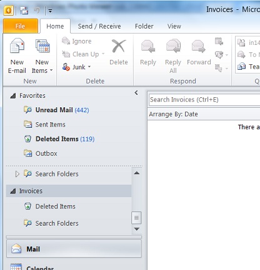Viewport: 260px width, 270px height.
Task: Open Search Folders under Invoices
Action: pyautogui.click(x=57, y=223)
